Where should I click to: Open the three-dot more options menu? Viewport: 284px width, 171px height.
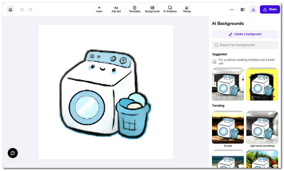click(x=232, y=10)
